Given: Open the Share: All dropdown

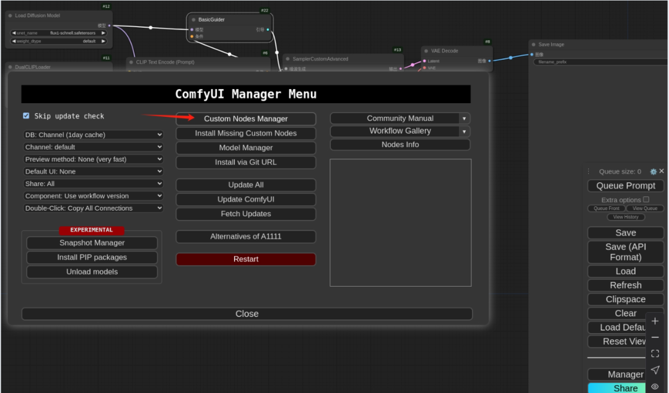Looking at the screenshot, I should pos(93,184).
